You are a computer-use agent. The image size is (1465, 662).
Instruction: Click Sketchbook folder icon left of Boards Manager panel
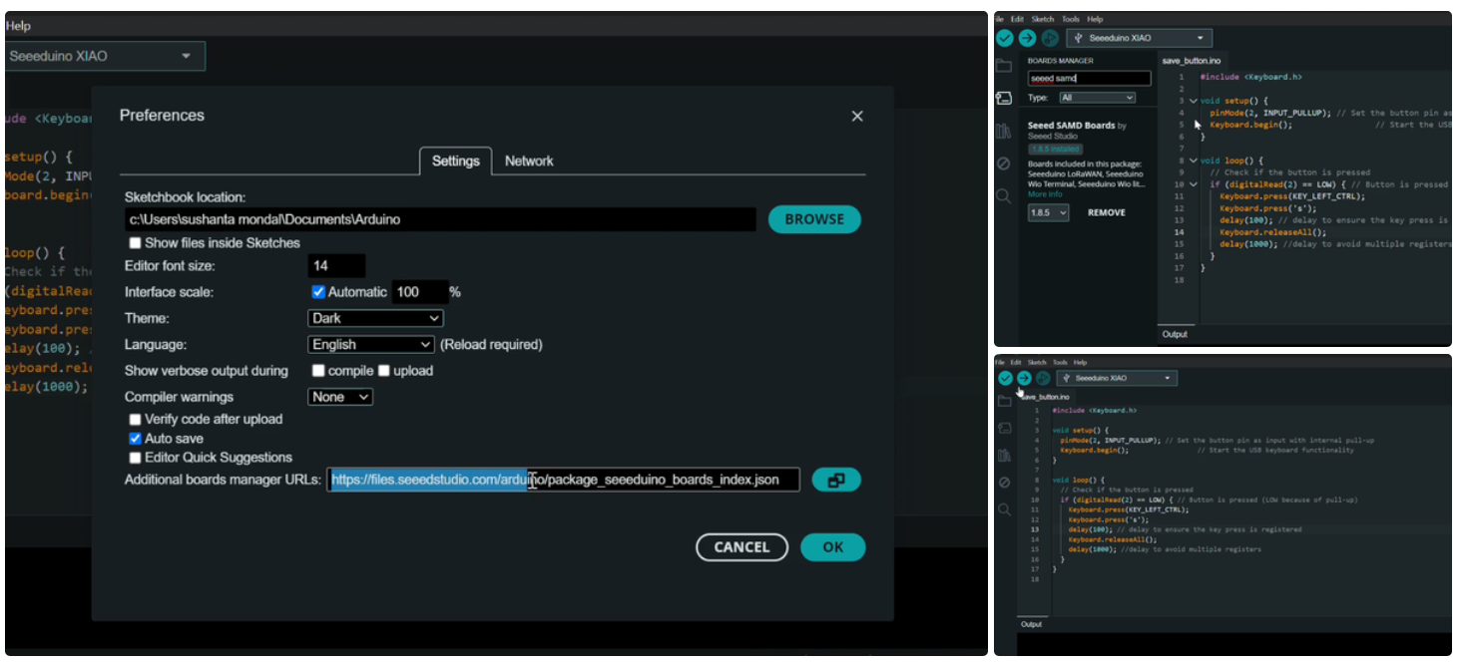tap(1004, 66)
